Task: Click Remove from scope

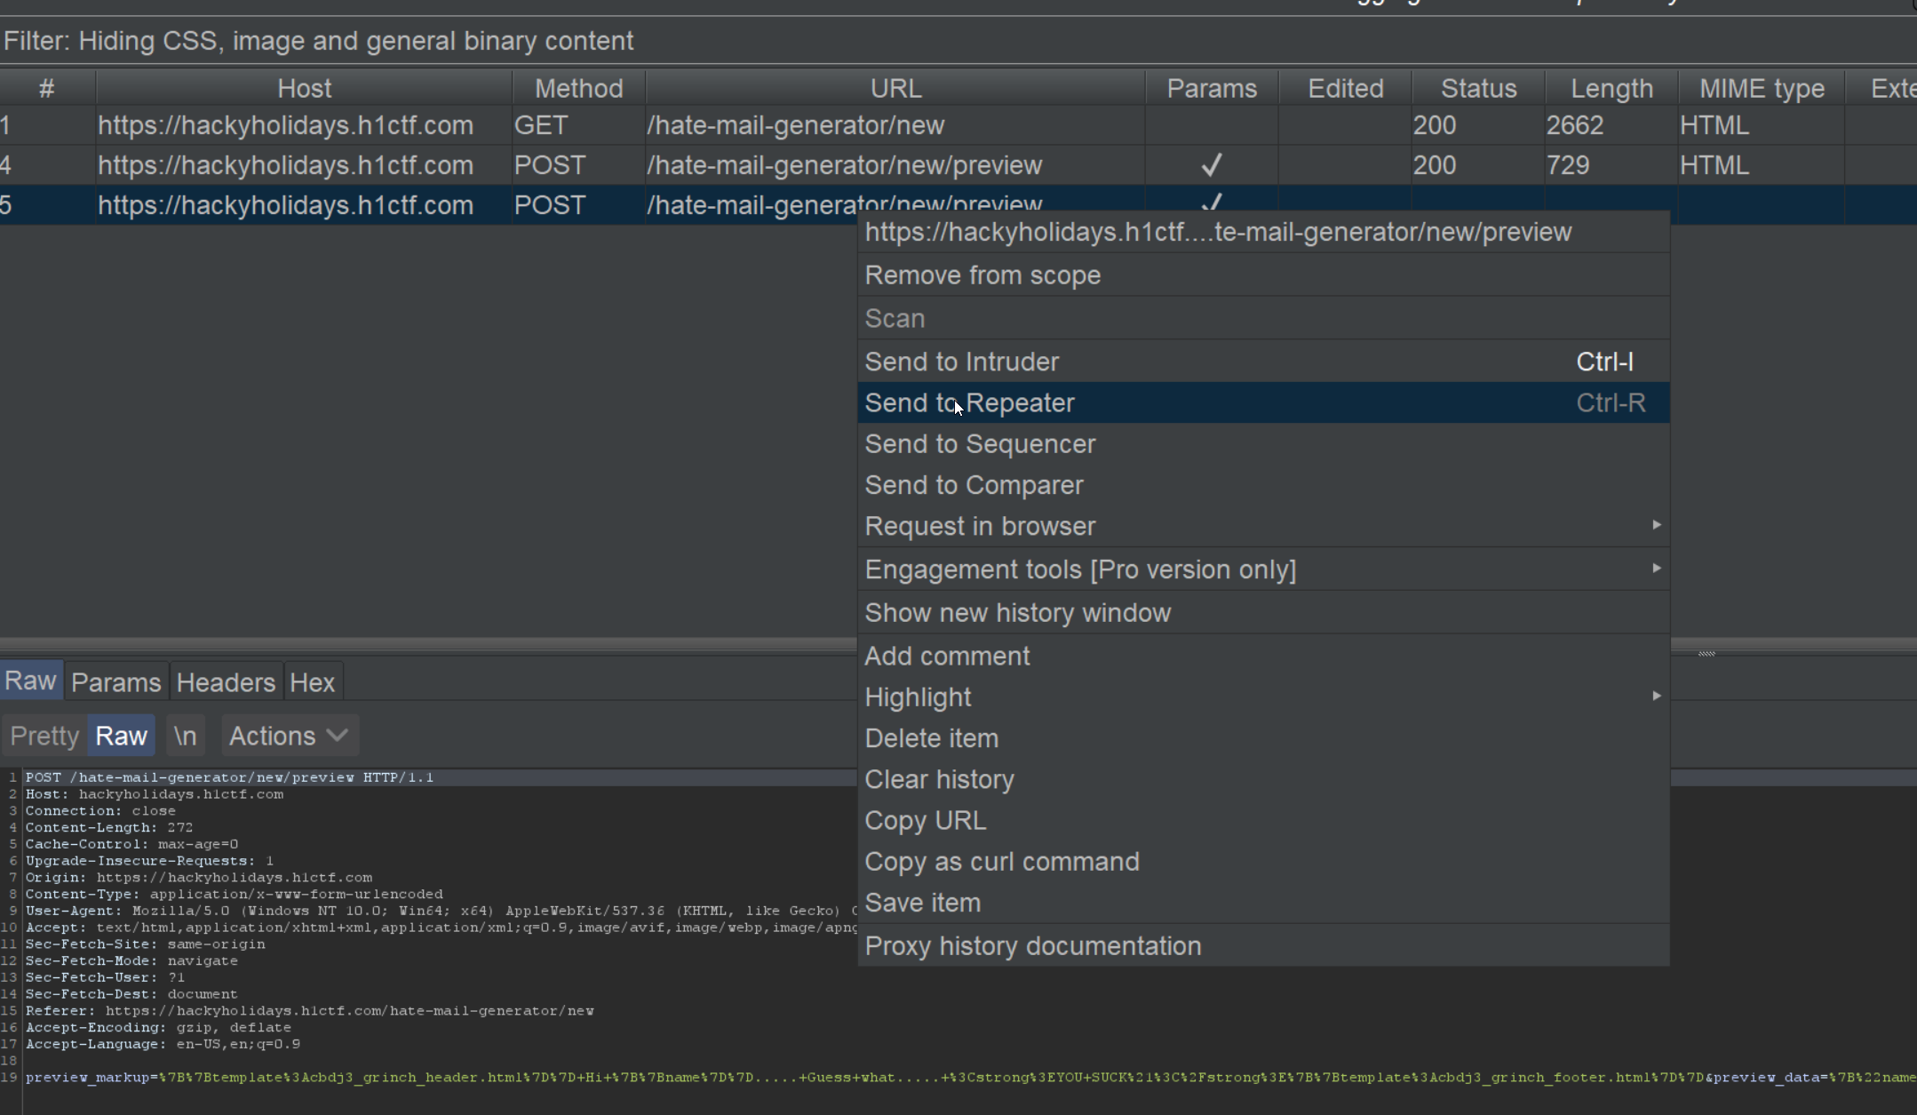Action: (982, 275)
